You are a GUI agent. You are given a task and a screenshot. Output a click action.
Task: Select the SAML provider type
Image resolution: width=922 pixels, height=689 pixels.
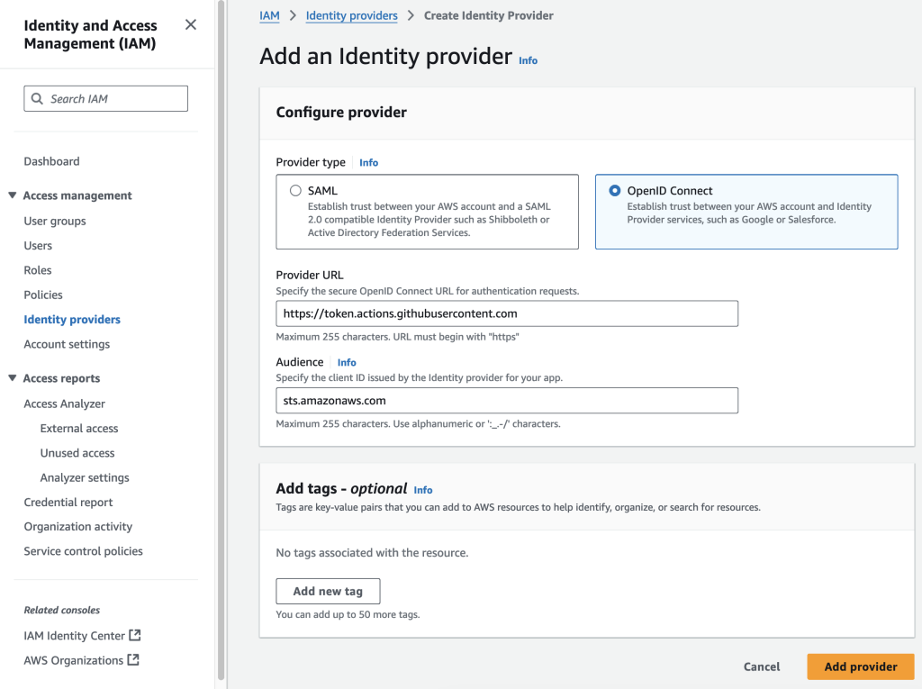[x=295, y=191]
